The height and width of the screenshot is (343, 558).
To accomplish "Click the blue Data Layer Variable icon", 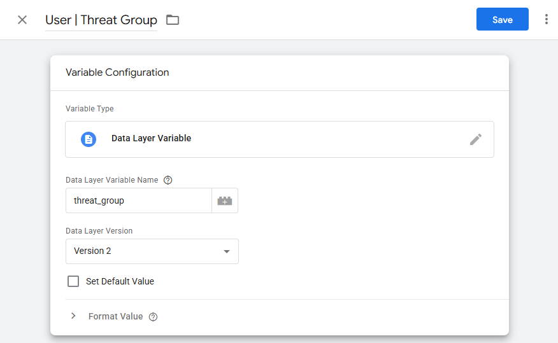I will tap(89, 139).
